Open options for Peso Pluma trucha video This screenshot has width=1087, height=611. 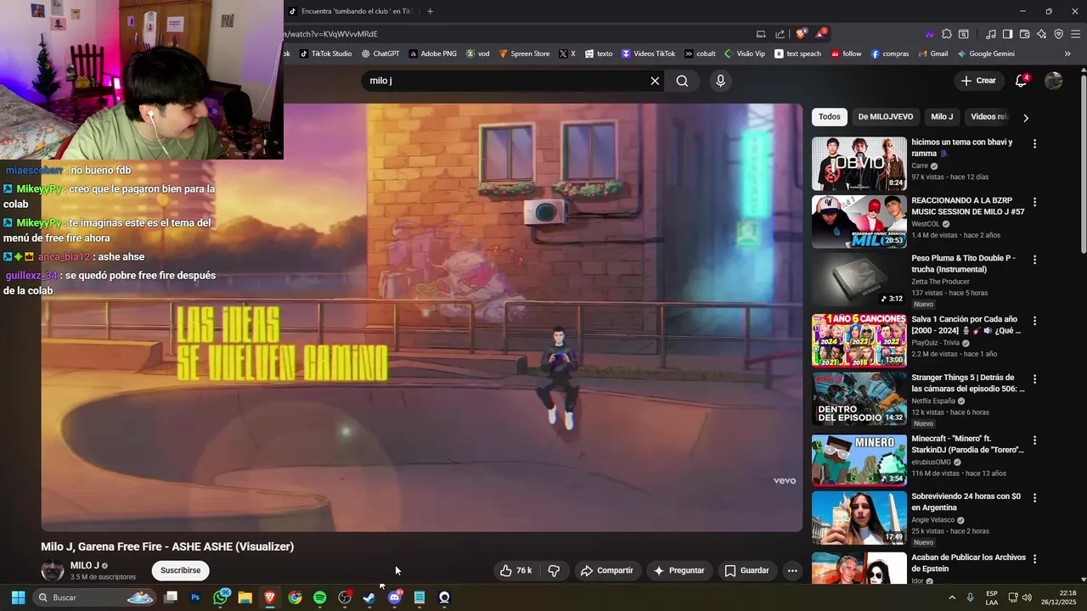[x=1034, y=260]
